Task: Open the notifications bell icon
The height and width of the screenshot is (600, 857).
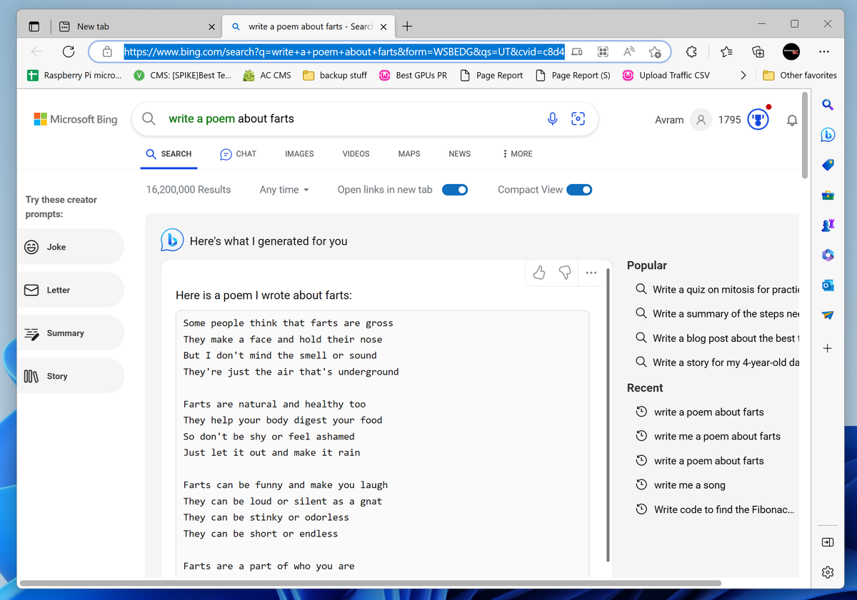Action: click(791, 120)
